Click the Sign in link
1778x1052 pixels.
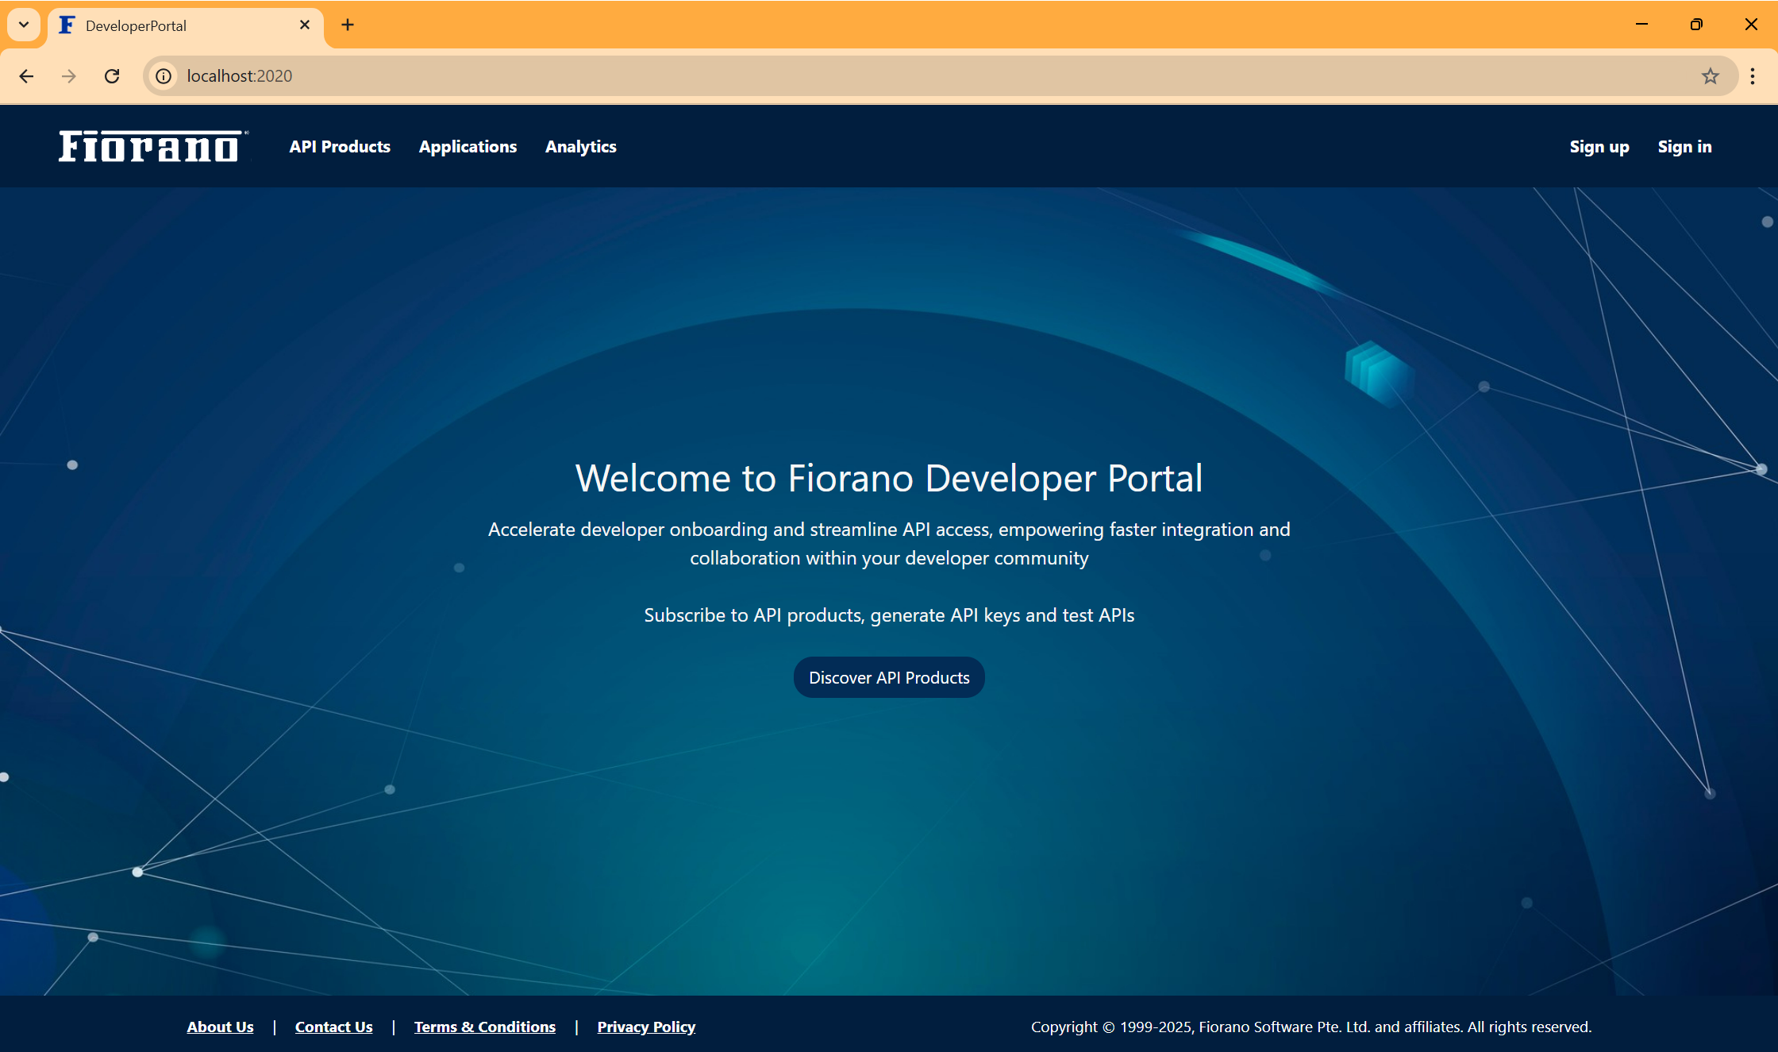[x=1685, y=147]
